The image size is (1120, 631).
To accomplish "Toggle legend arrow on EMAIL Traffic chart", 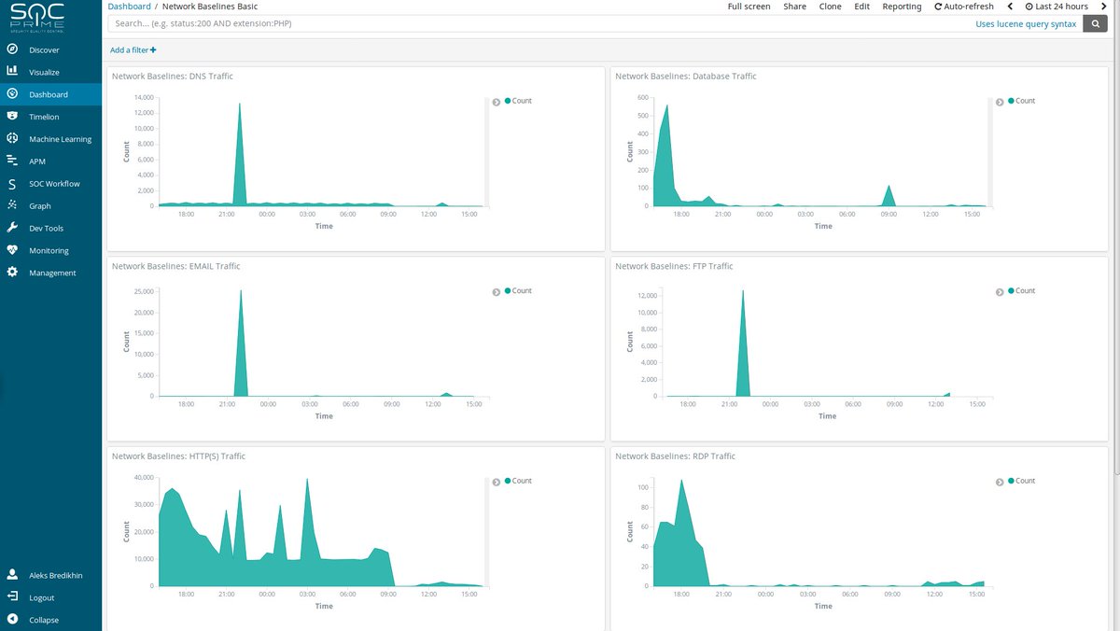I will tap(497, 292).
